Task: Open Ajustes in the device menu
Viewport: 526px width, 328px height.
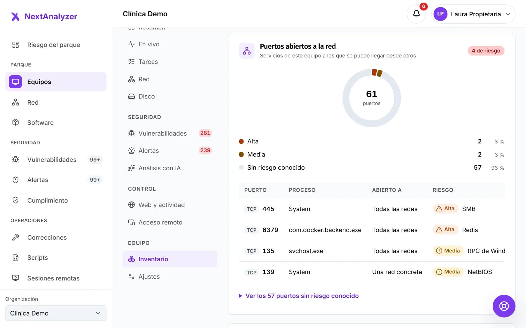Action: (170, 276)
